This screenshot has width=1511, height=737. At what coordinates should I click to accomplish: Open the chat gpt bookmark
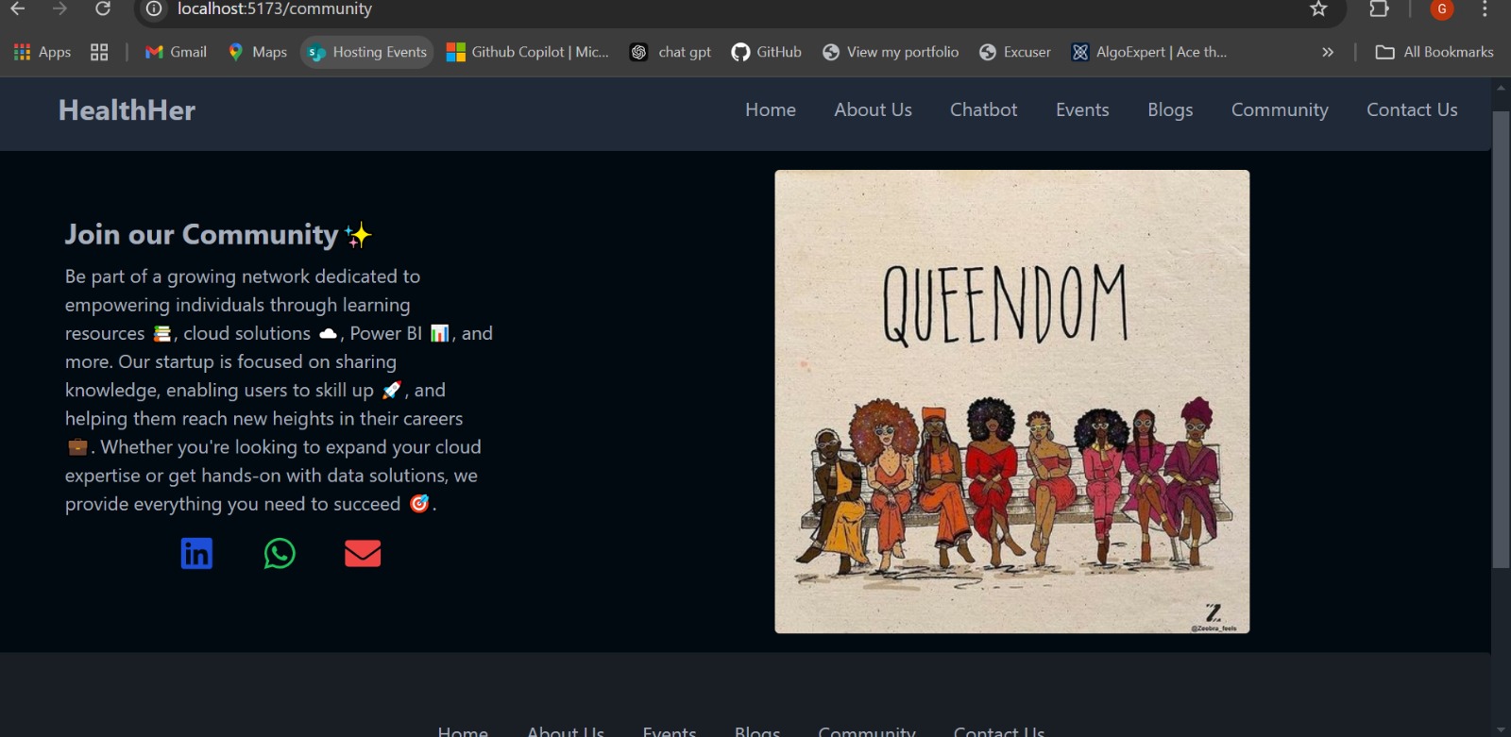coord(671,52)
